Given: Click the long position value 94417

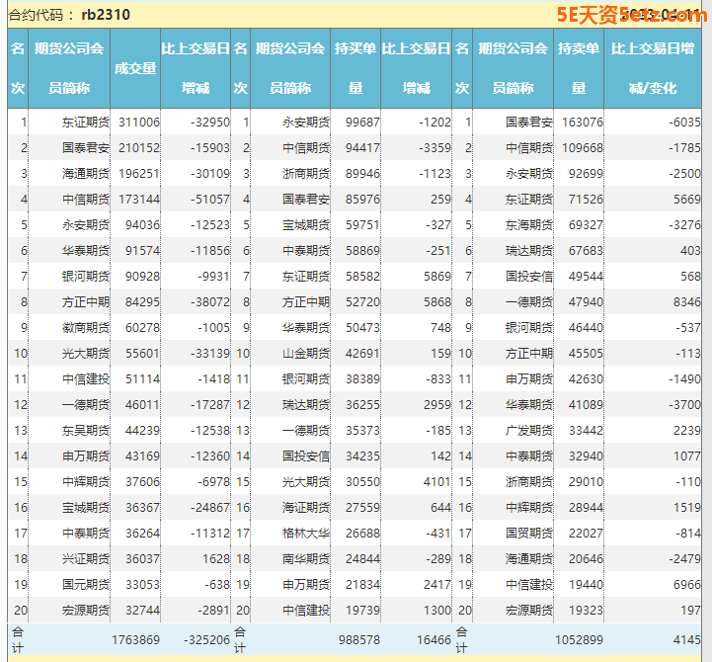Looking at the screenshot, I should click(362, 147).
